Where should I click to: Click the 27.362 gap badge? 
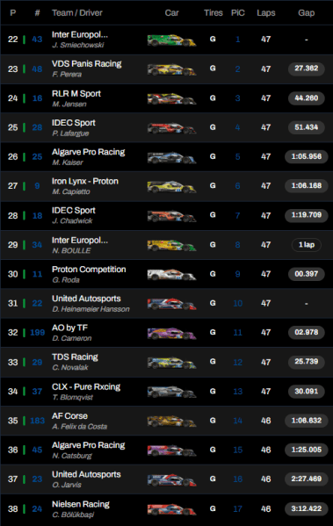coord(306,68)
